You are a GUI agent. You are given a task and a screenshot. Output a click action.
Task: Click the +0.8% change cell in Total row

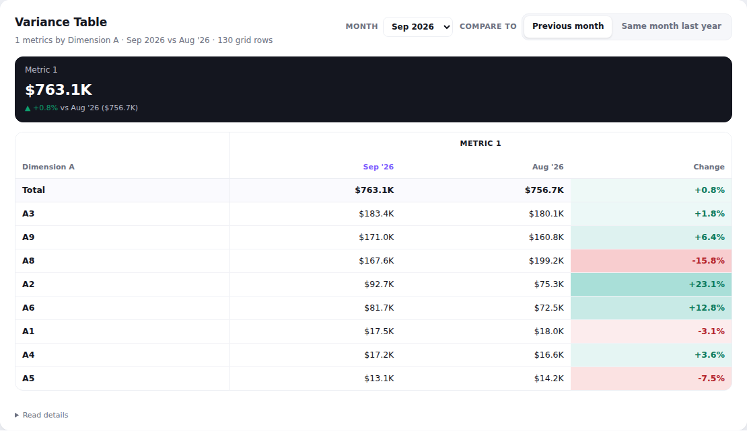tap(651, 190)
